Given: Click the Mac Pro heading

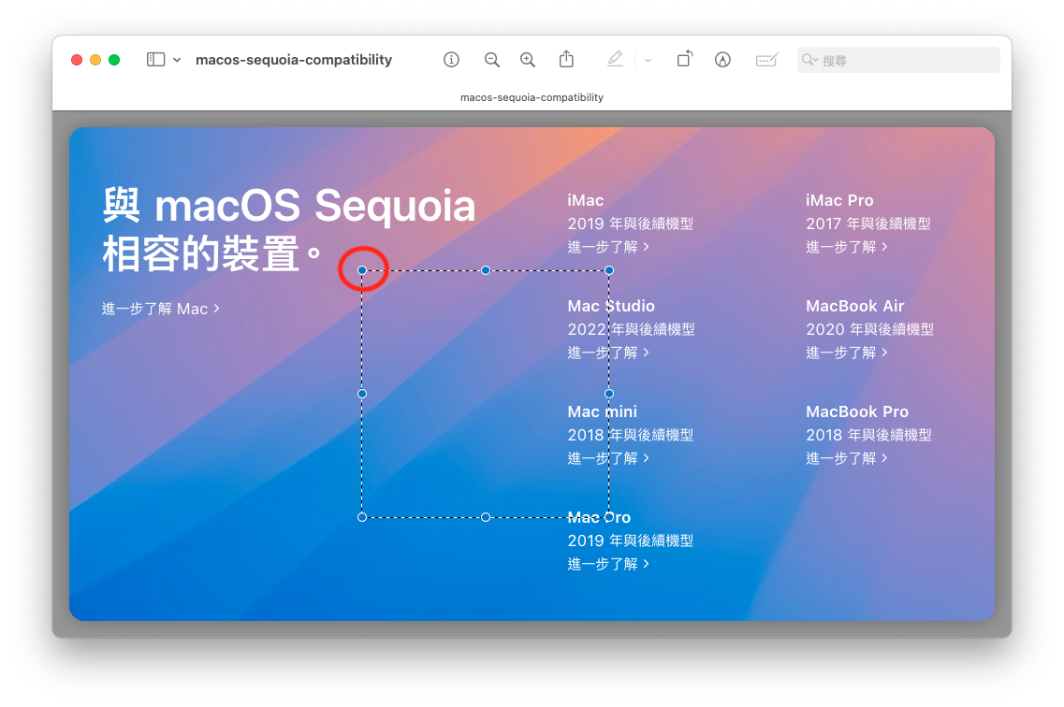Looking at the screenshot, I should click(x=599, y=518).
